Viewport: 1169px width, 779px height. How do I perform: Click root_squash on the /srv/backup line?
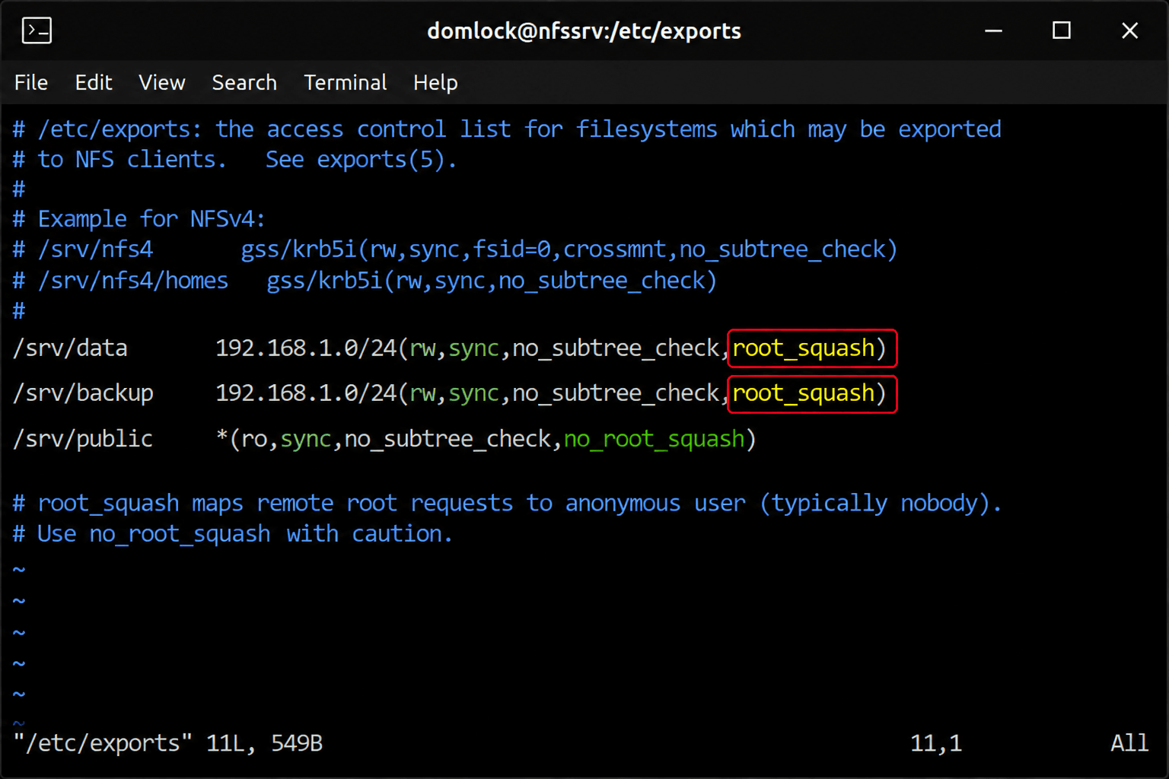(804, 393)
